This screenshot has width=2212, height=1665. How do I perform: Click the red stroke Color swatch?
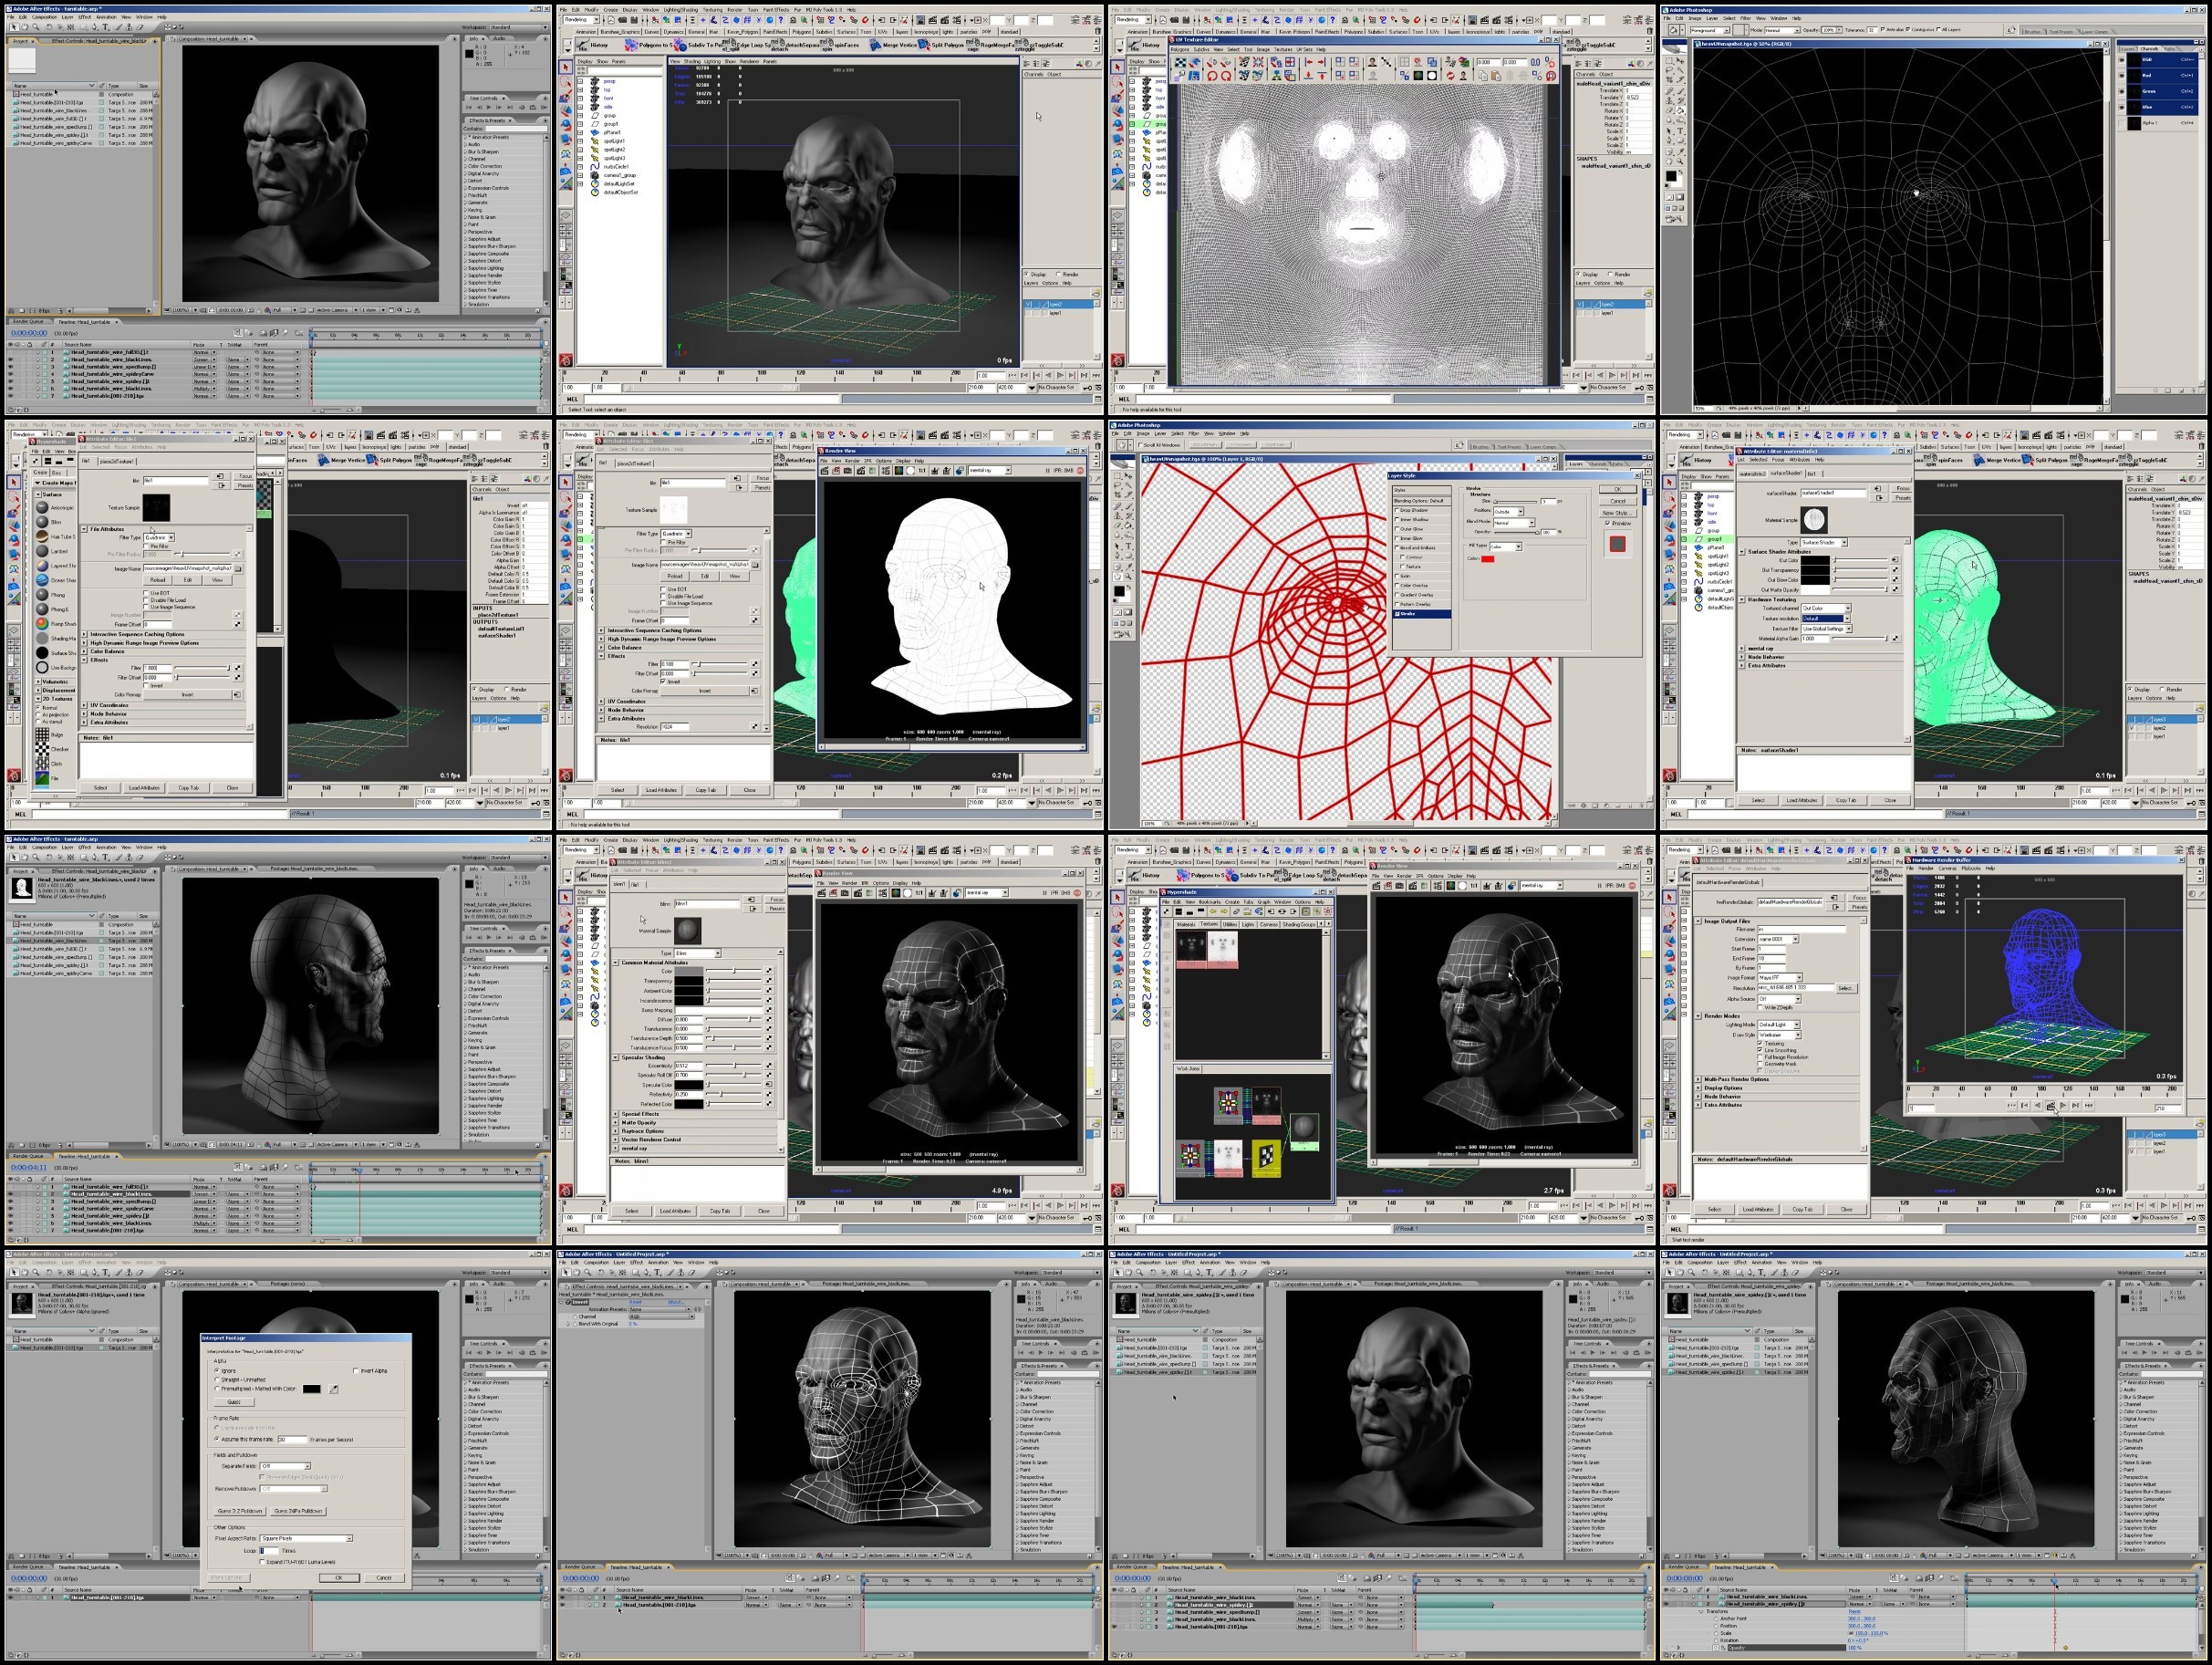[1488, 559]
